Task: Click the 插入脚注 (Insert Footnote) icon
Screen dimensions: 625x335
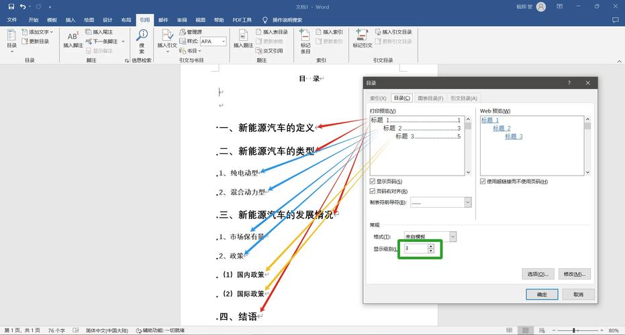Action: (x=72, y=40)
